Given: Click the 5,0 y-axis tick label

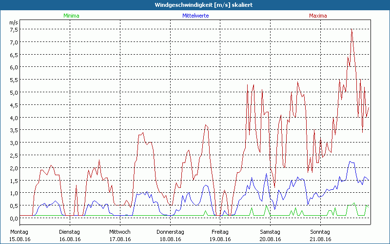Looking at the screenshot, I should pos(14,92).
